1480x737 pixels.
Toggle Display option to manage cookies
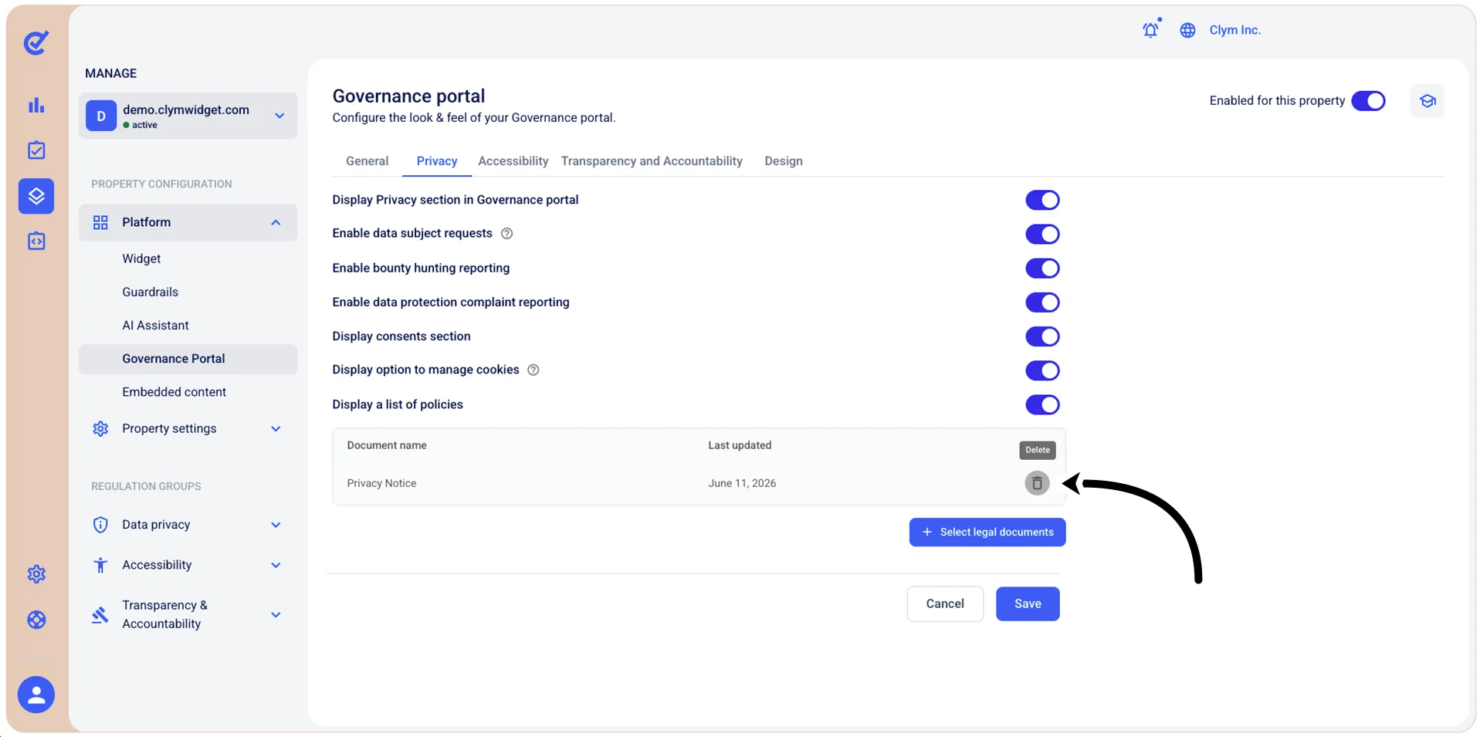click(1042, 370)
